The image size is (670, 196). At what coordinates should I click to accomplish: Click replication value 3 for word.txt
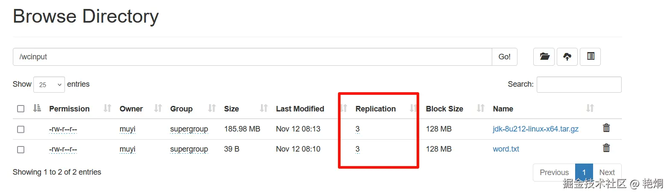(x=358, y=149)
